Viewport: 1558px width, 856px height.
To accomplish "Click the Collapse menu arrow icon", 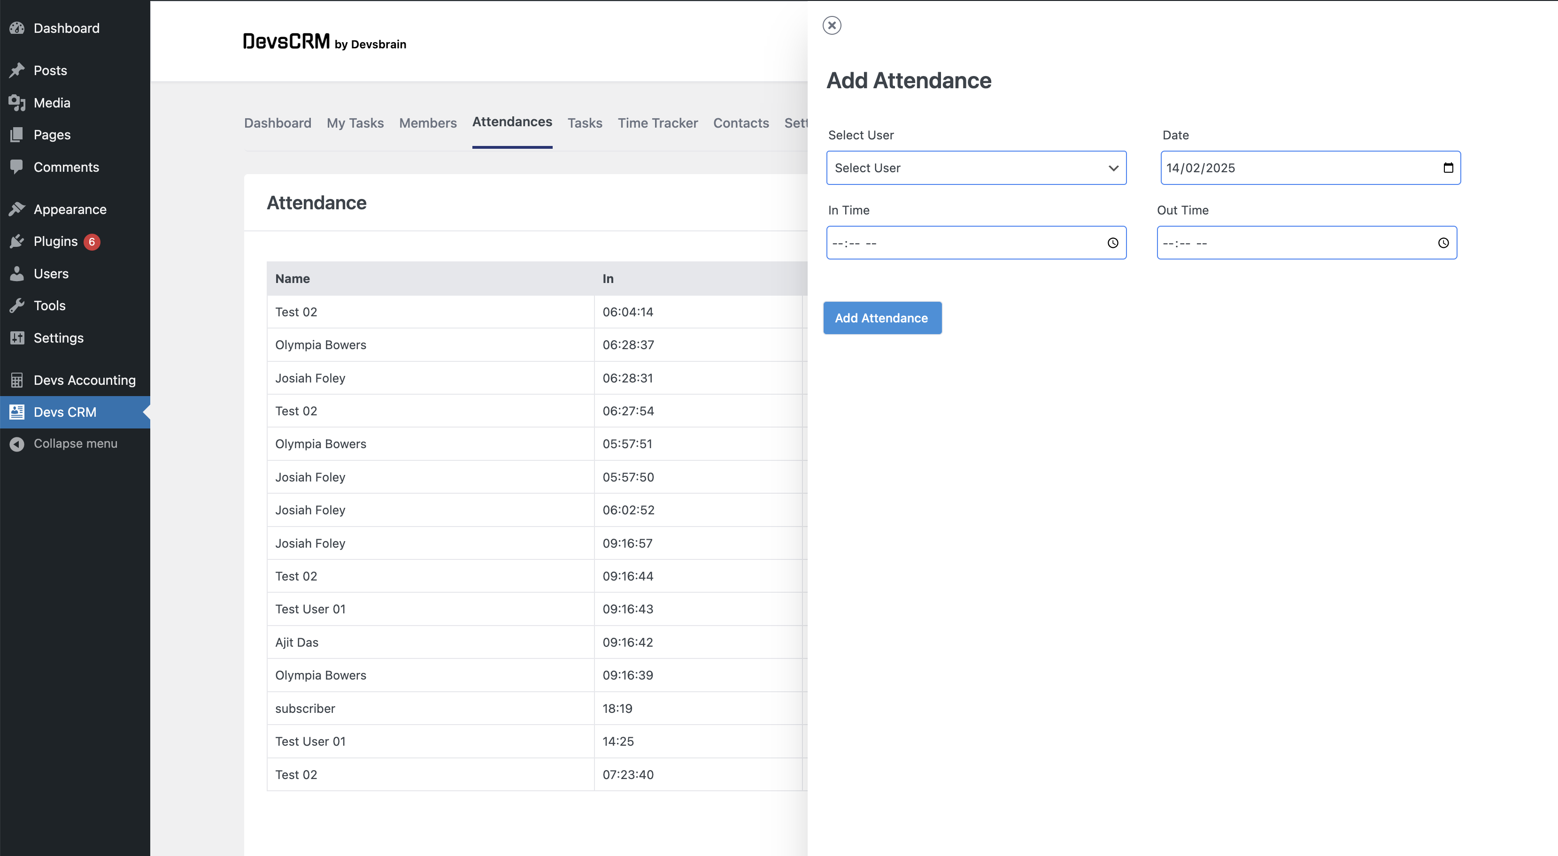I will 17,443.
